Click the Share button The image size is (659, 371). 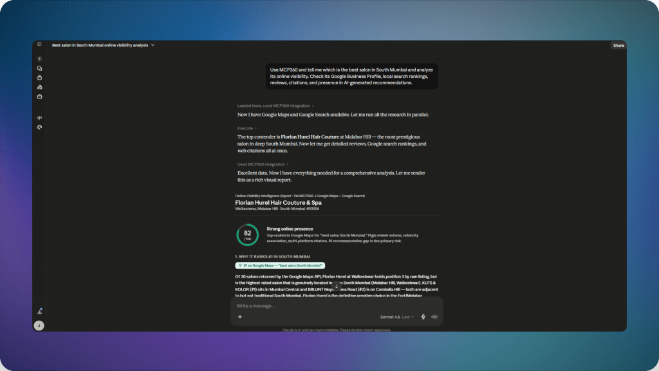pyautogui.click(x=618, y=46)
